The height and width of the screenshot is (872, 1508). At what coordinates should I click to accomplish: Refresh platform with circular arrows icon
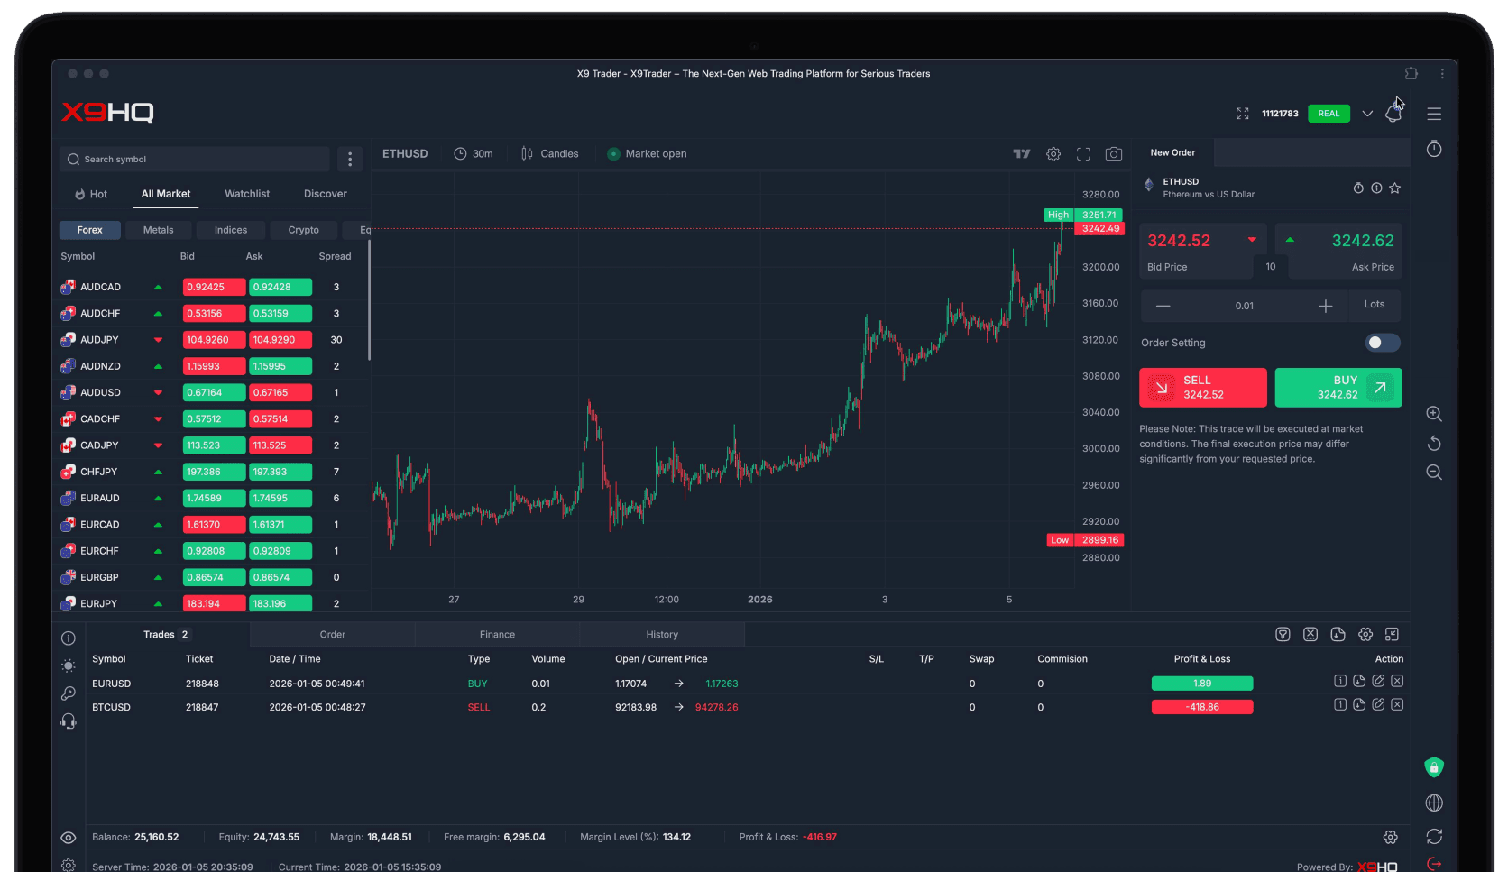[1434, 836]
